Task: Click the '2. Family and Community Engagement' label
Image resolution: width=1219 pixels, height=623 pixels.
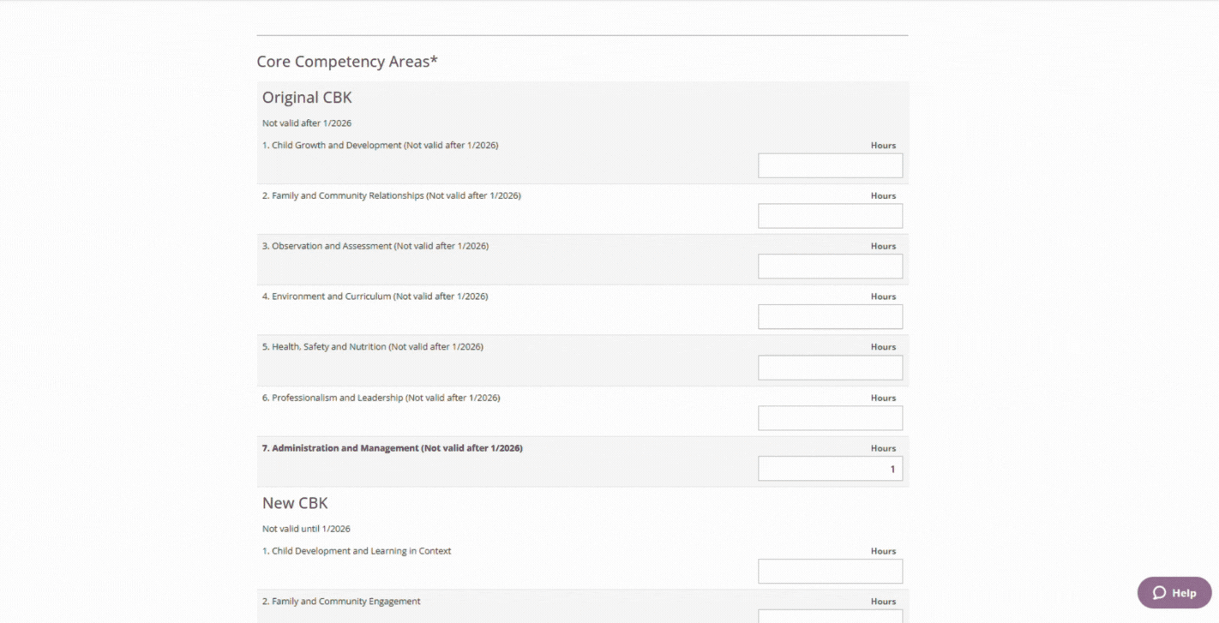Action: (x=341, y=602)
